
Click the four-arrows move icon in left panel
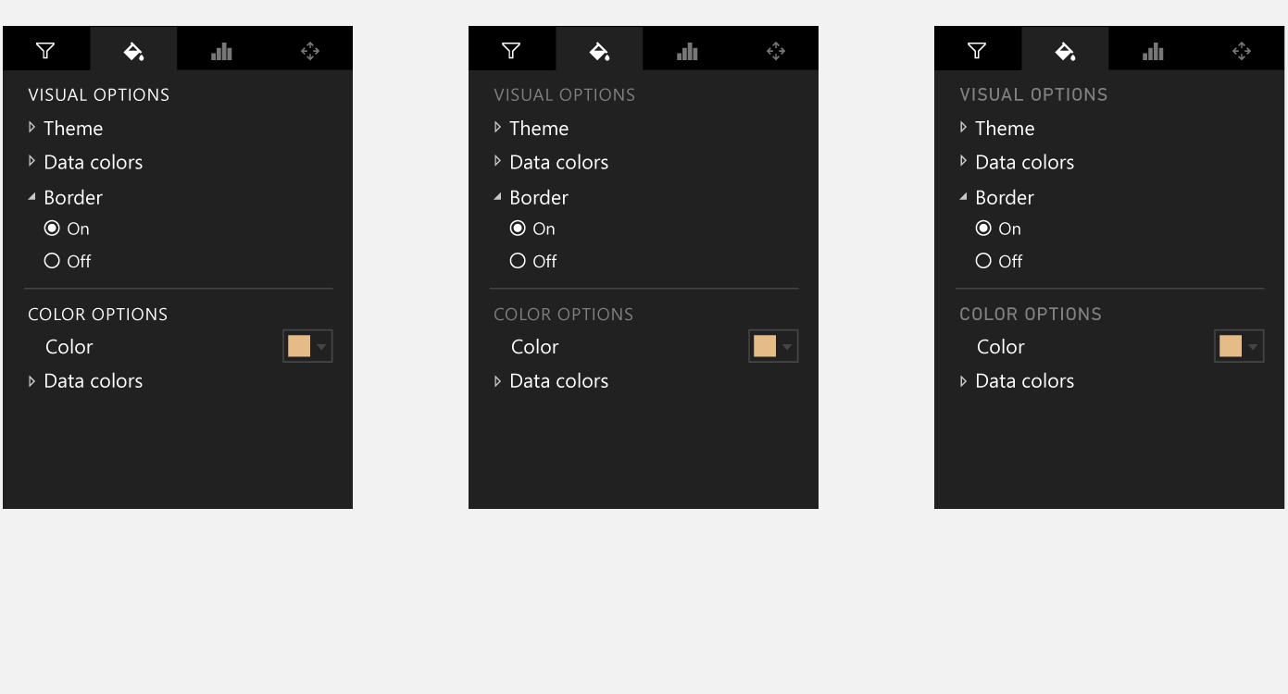pos(310,51)
